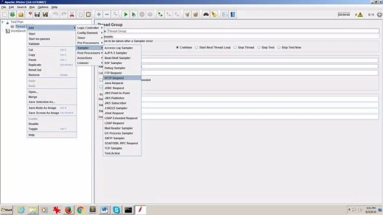
Task: Open the Function Helper dialog icon
Action: [x=224, y=14]
